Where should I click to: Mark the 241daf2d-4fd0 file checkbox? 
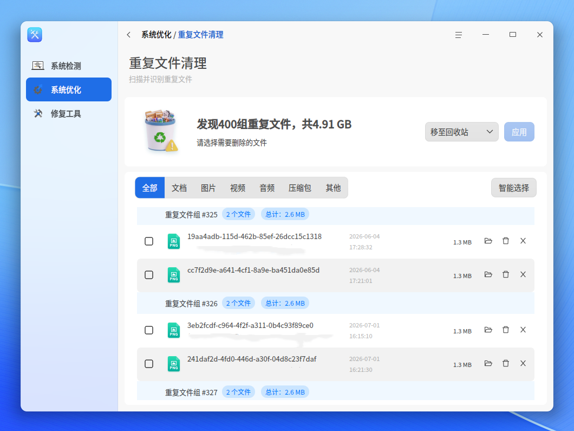click(149, 364)
